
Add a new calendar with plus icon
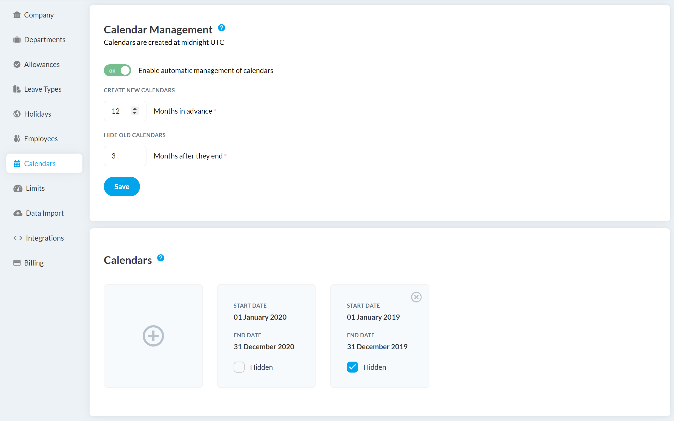(153, 336)
